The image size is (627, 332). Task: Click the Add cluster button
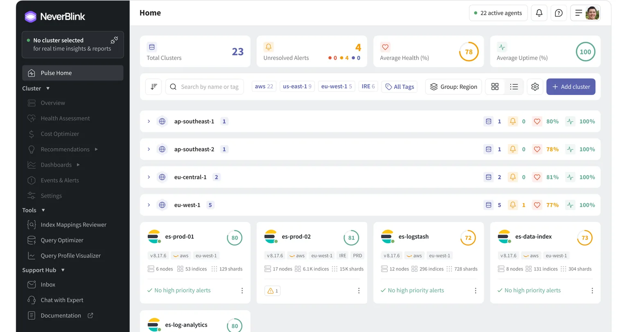click(571, 87)
